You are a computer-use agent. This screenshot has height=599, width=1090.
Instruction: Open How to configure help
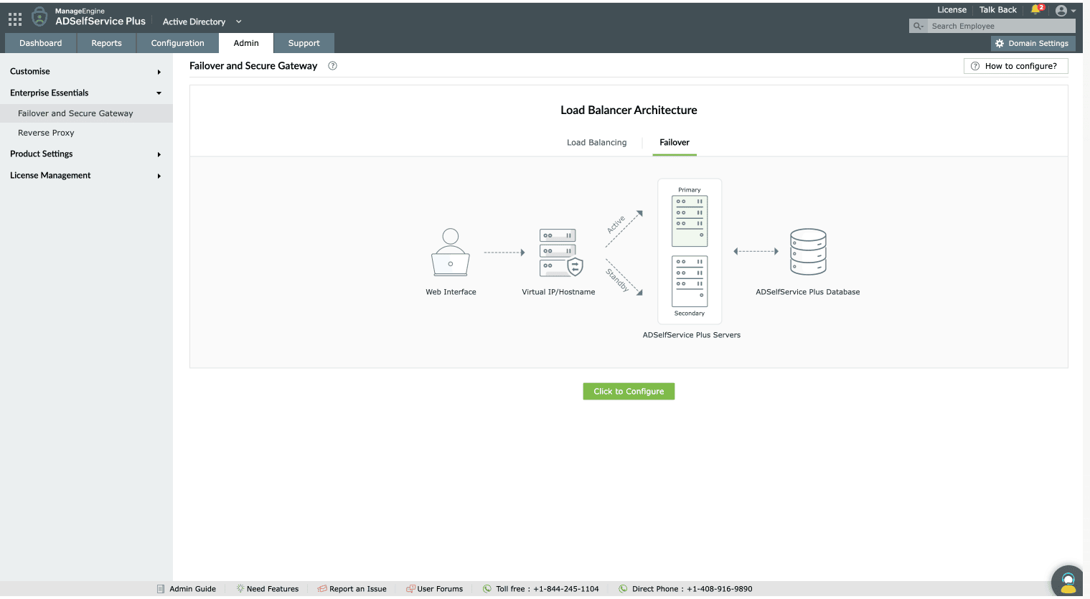(1015, 66)
